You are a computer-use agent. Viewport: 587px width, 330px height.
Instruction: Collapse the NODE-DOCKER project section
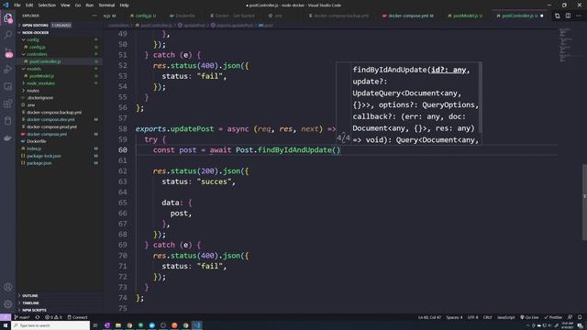pos(35,33)
